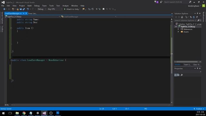Open Visual Studio from the Windows taskbar
206x116 pixels.
pos(44,113)
